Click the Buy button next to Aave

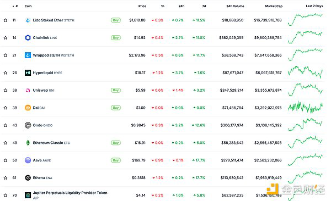click(116, 160)
